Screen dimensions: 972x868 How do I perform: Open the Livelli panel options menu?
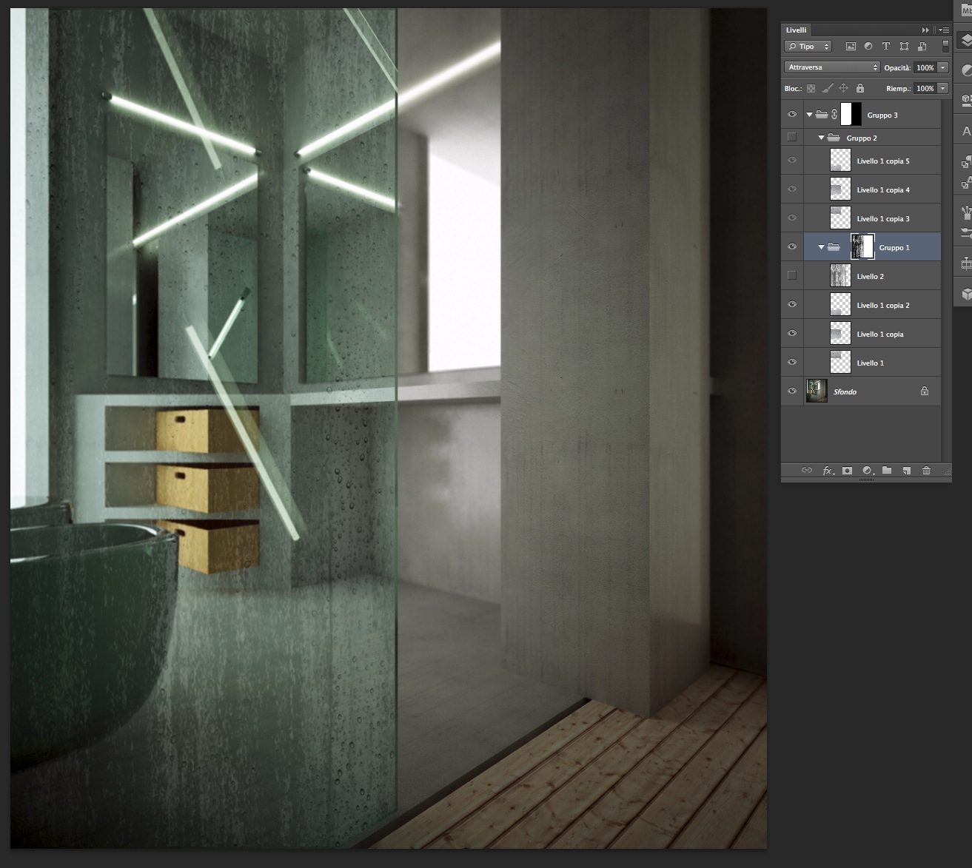[943, 30]
